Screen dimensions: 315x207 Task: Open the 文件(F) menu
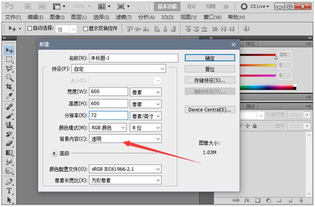tap(13, 17)
